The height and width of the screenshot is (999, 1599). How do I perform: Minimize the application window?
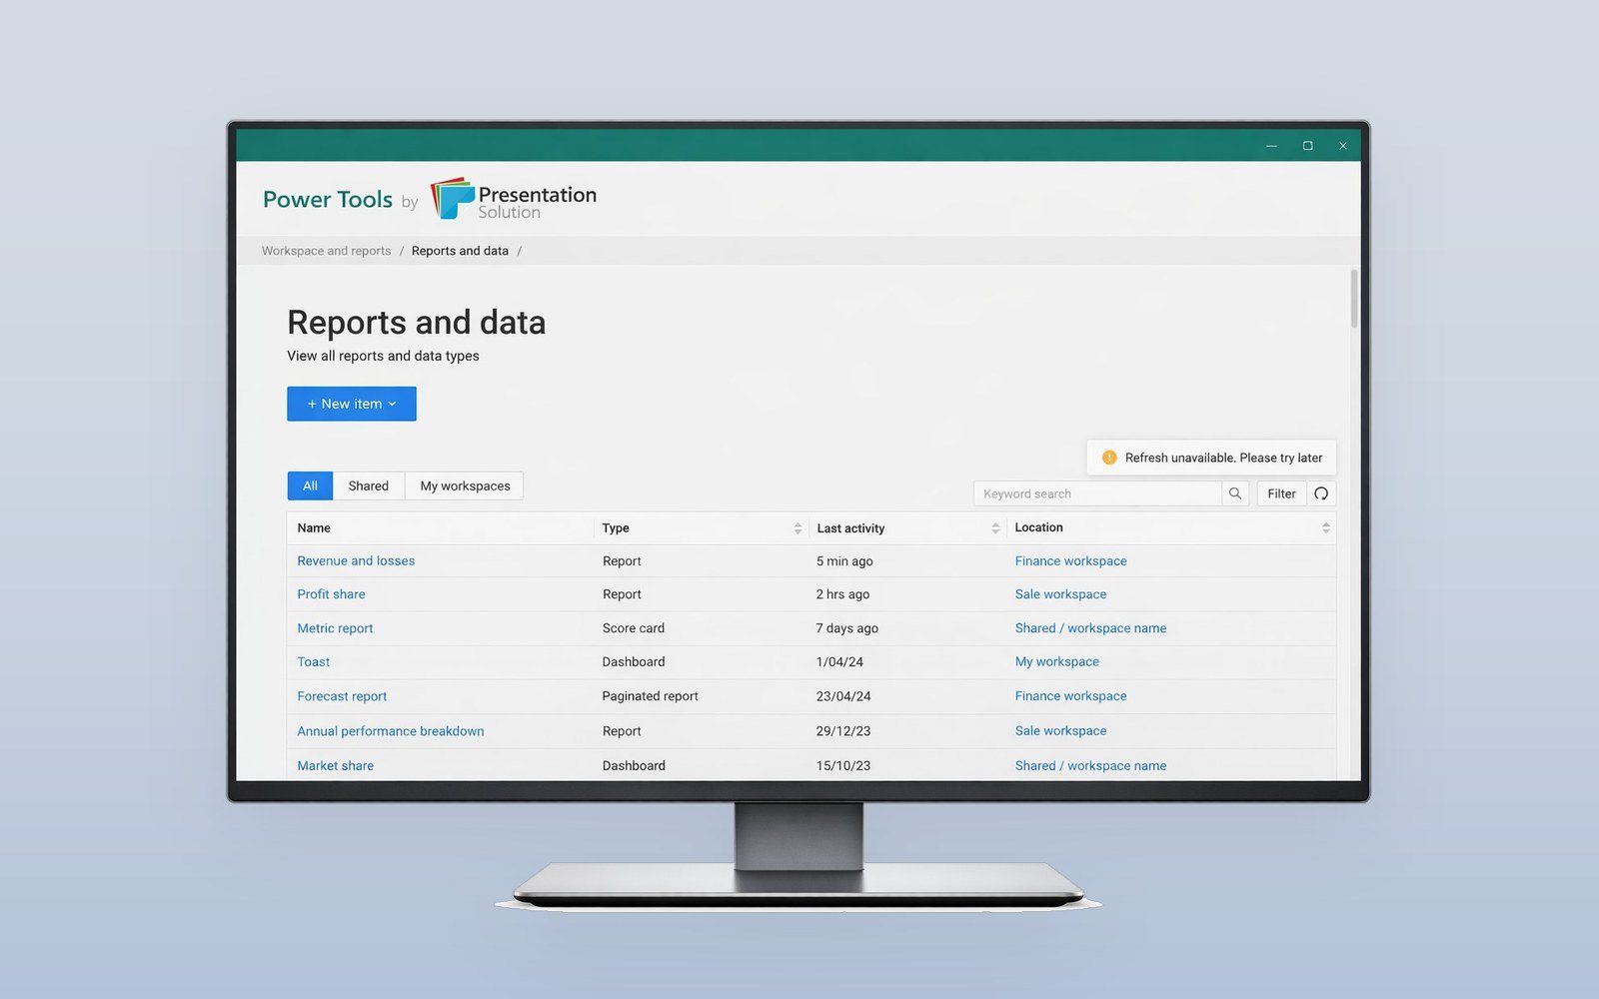1271,146
